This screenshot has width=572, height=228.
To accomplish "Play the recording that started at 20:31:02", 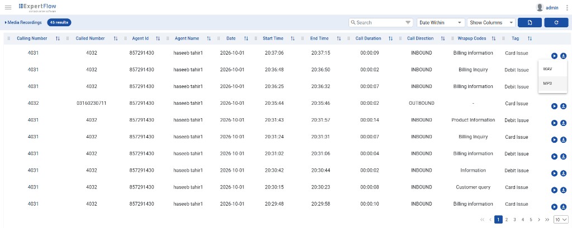I will click(554, 156).
